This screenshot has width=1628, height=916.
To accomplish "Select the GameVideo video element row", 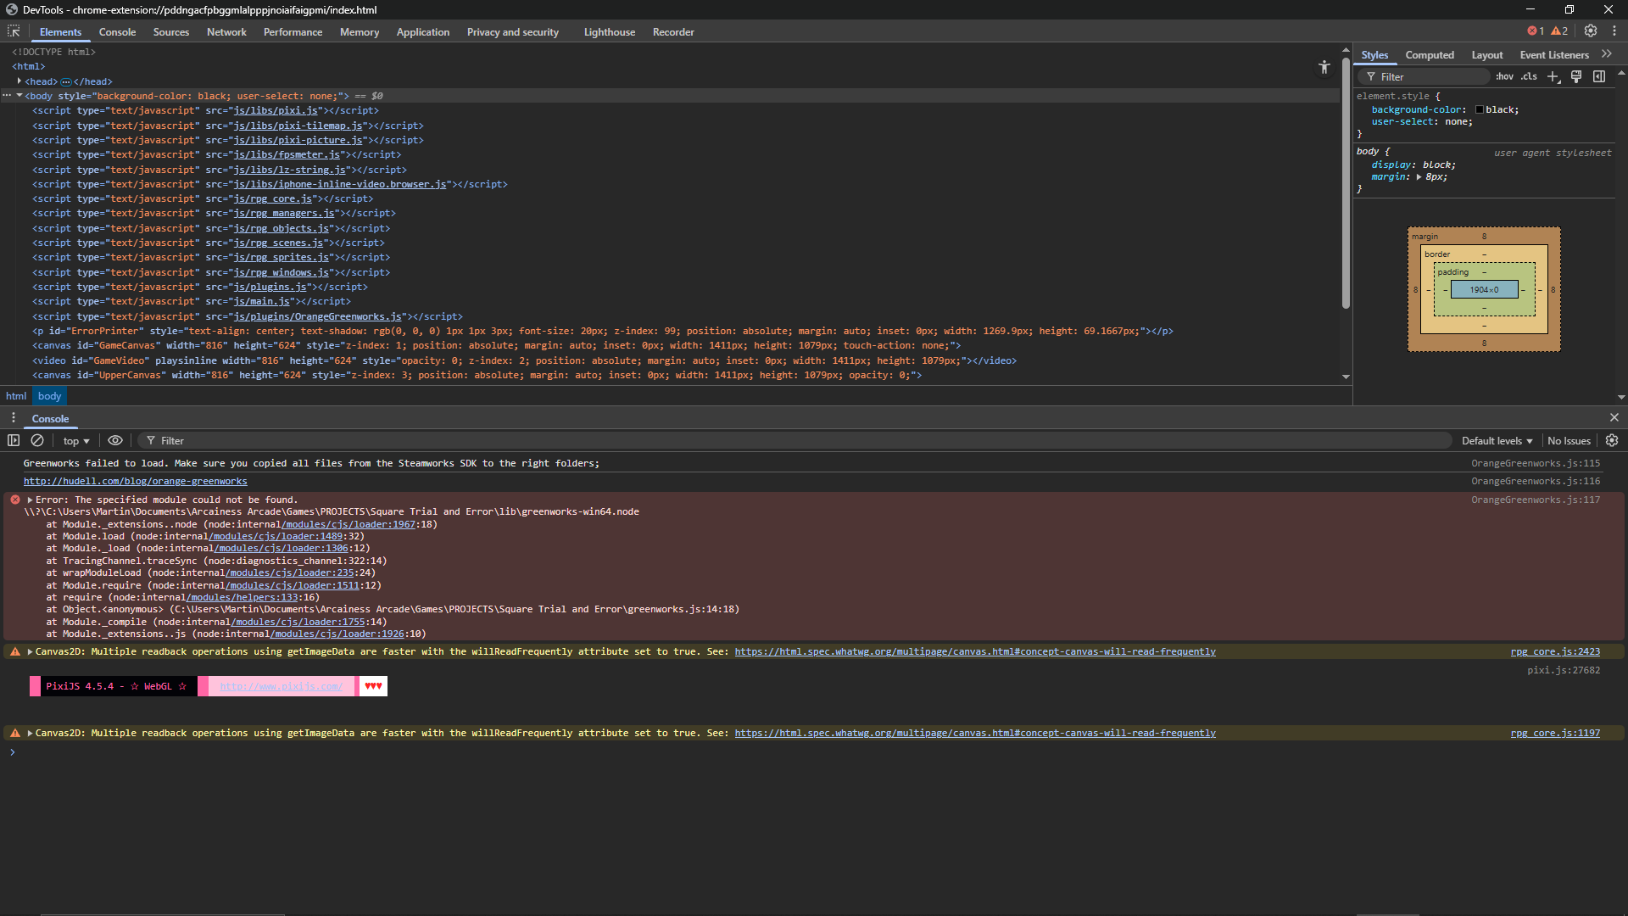I will tap(670, 361).
